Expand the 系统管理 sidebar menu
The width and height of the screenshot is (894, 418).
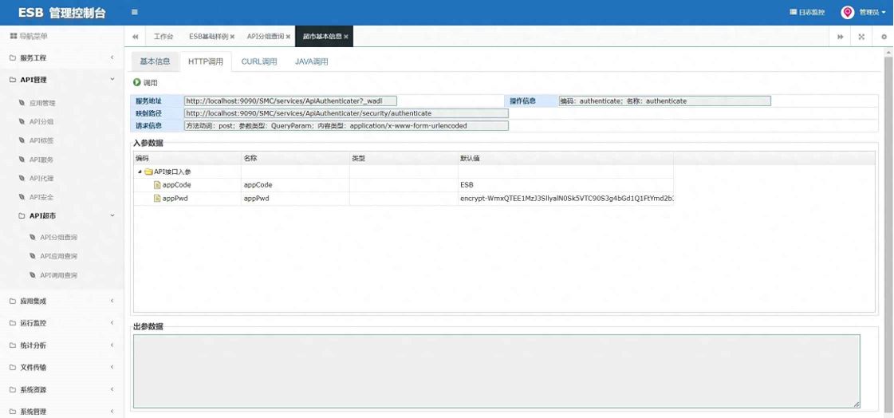[61, 411]
